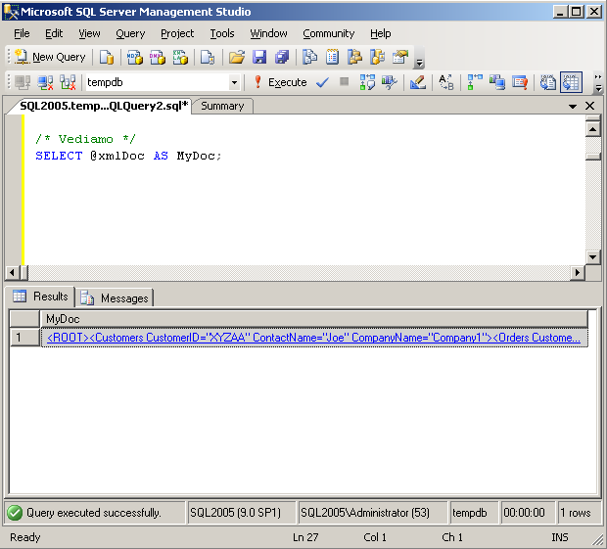
Task: Click the Disconnect icon
Action: [x=45, y=82]
